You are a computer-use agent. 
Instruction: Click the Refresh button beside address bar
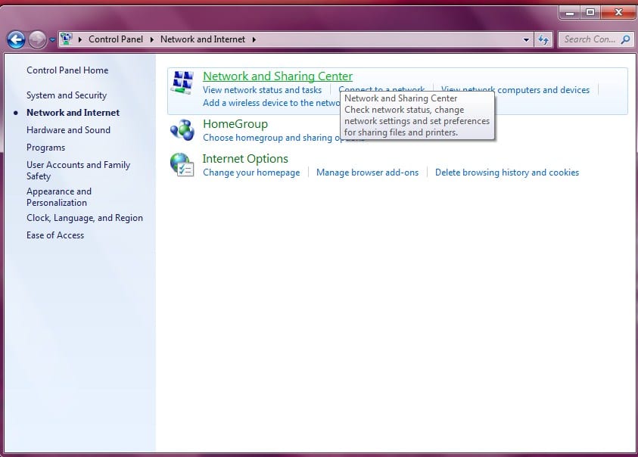click(x=543, y=39)
